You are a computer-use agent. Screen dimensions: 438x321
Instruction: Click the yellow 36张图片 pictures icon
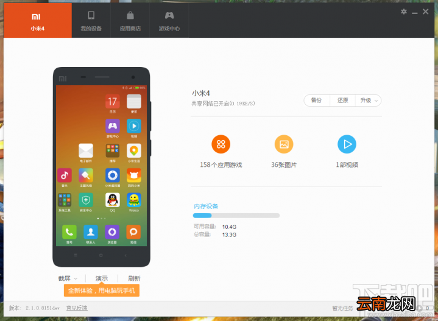pyautogui.click(x=284, y=144)
